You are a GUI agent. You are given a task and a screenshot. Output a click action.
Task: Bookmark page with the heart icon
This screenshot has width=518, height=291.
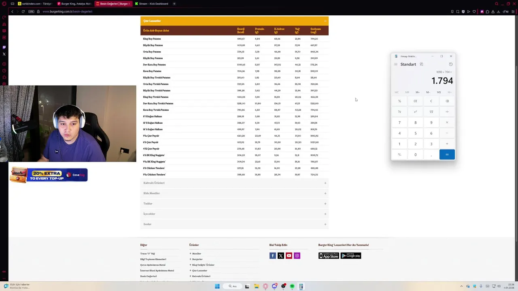(x=474, y=11)
